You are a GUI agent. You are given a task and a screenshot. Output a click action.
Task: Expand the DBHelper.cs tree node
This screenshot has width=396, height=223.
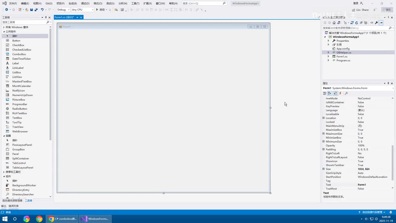pos(329,53)
